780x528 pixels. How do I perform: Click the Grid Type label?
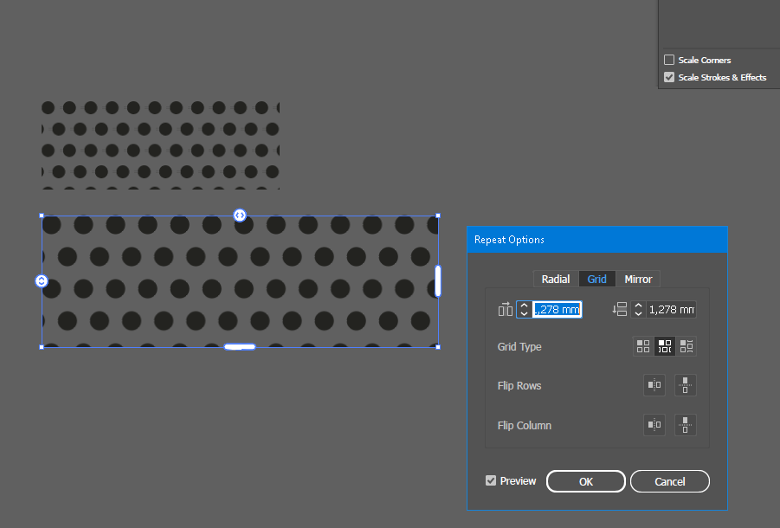pos(519,346)
